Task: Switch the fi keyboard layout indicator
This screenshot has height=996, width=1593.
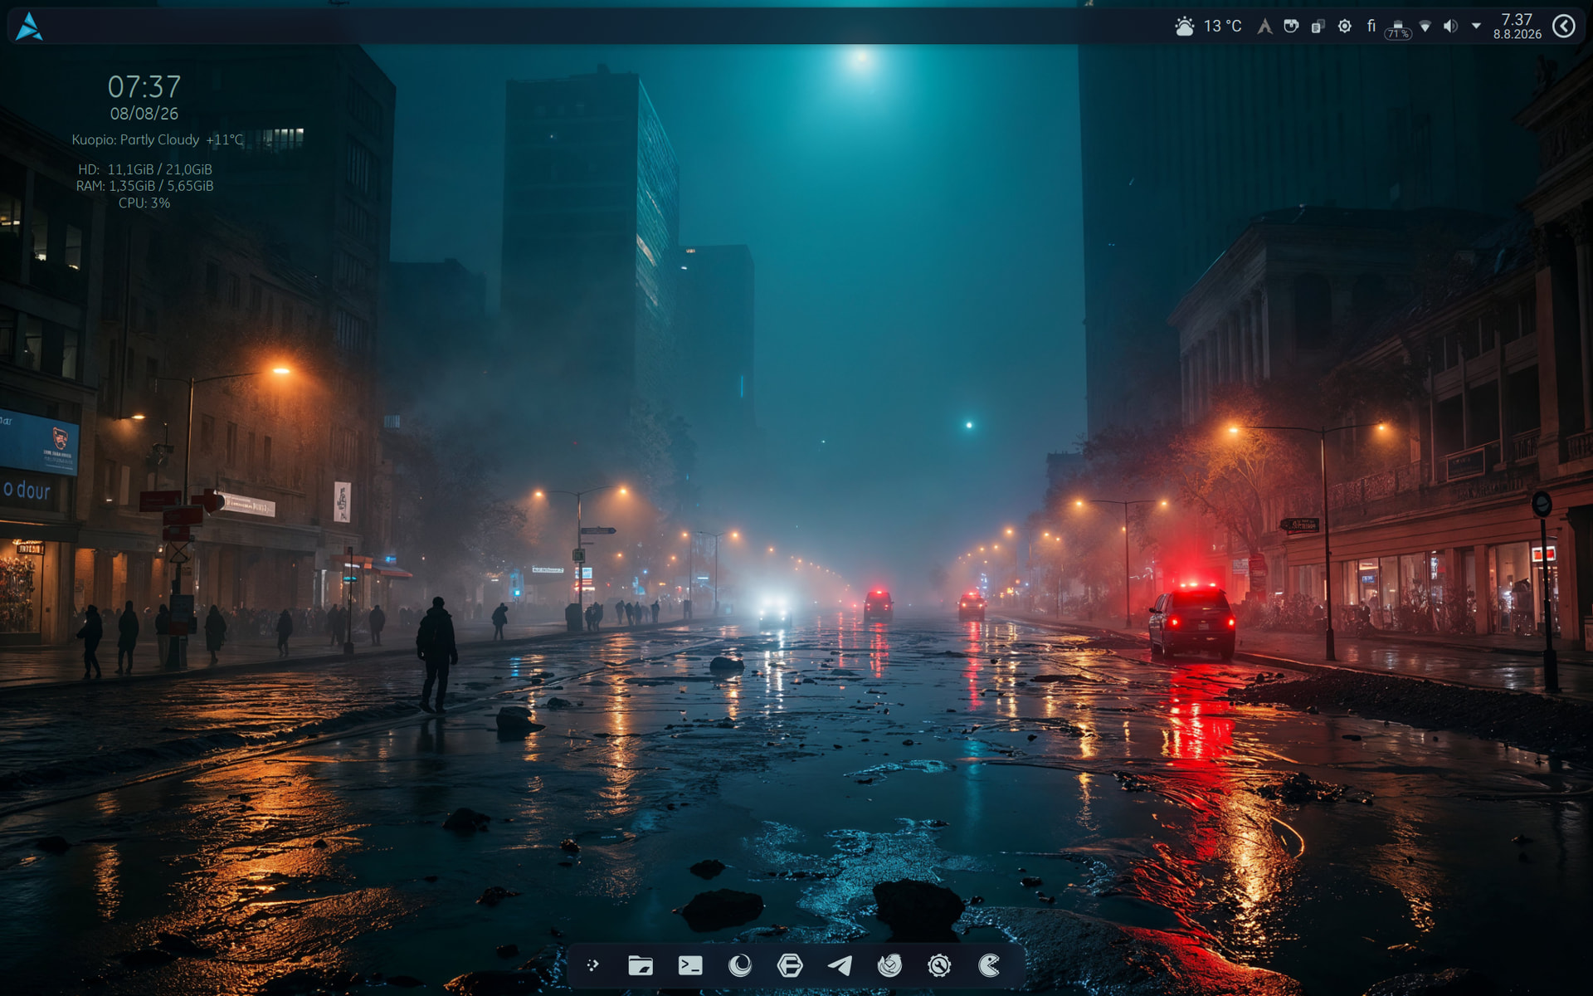Action: (x=1371, y=27)
